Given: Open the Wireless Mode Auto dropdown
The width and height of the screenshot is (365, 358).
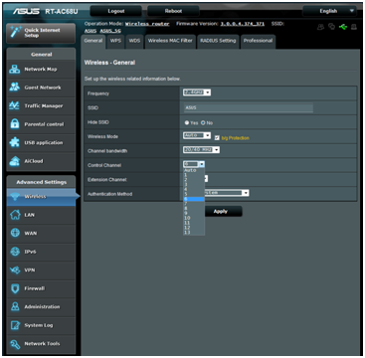Looking at the screenshot, I should tap(197, 135).
